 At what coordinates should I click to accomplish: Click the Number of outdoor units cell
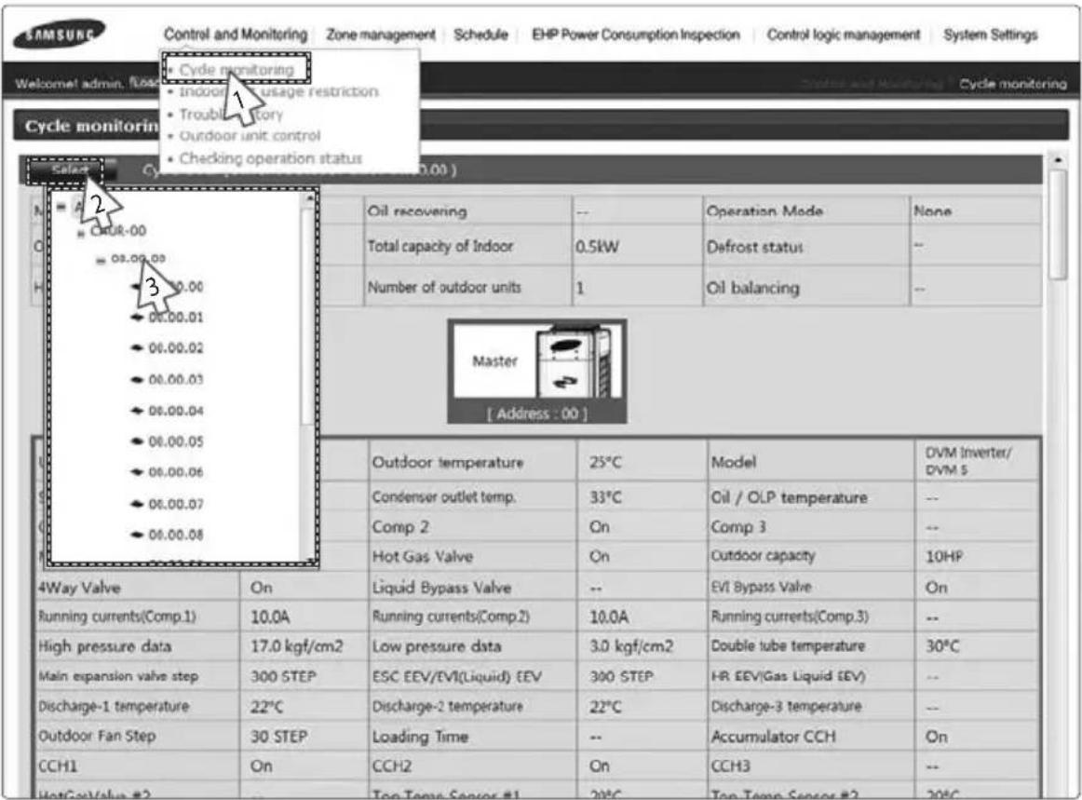[467, 287]
